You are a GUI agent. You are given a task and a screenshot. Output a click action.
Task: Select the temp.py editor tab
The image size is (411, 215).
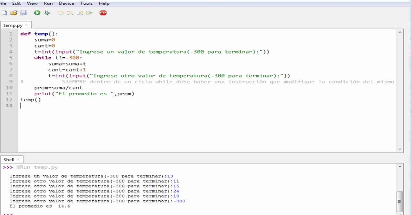tap(12, 25)
